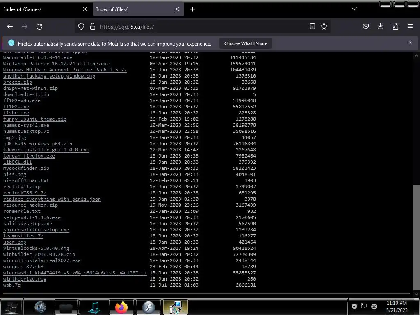
Task: Expand the list all tabs chevron
Action: [354, 9]
